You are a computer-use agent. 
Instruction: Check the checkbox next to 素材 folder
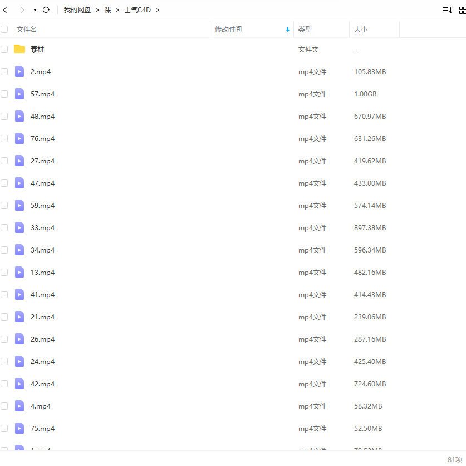[4, 49]
